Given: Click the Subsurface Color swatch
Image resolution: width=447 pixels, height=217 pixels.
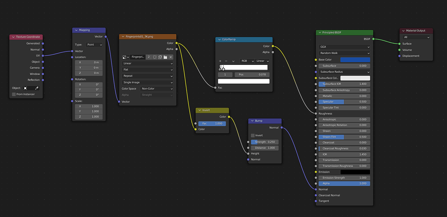Looking at the screenshot, I should tap(355, 78).
